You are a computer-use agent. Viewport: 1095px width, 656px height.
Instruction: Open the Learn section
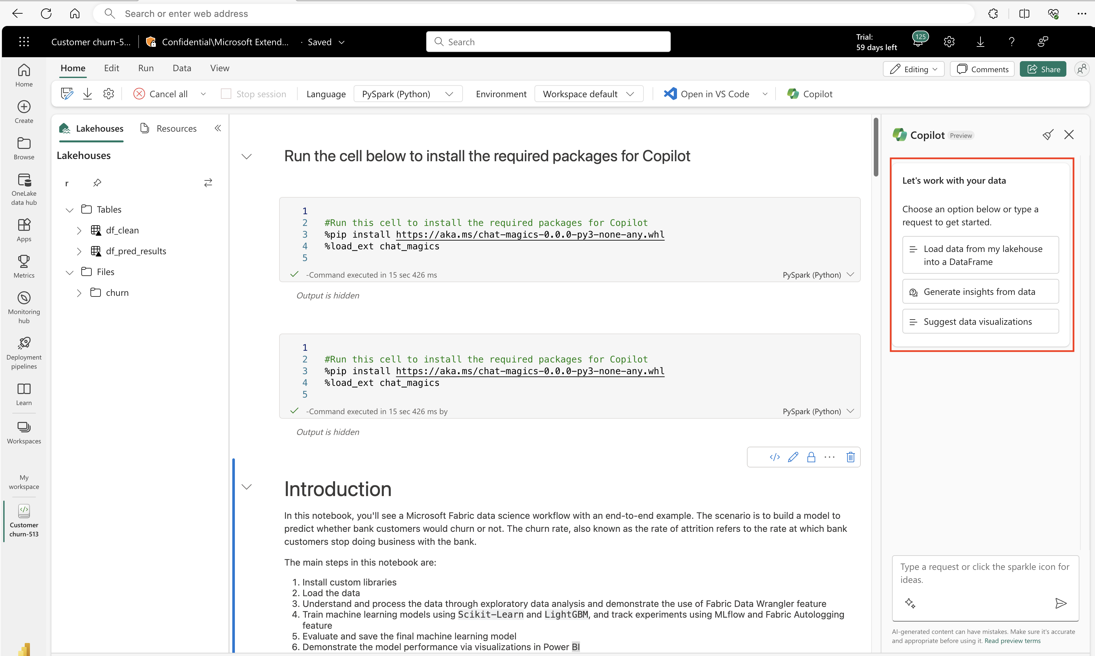pos(24,394)
